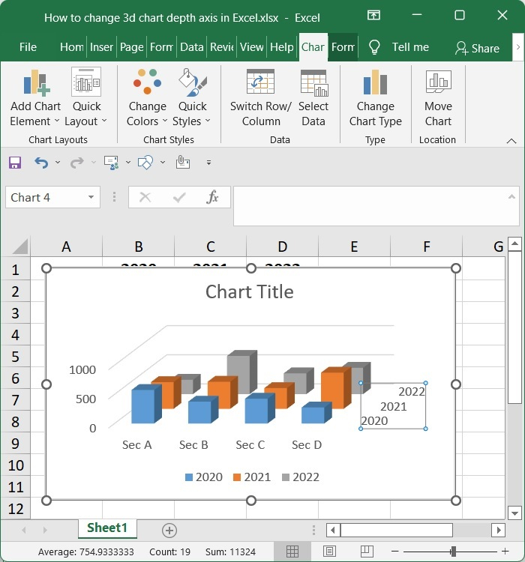The image size is (525, 562).
Task: Open the Help tab
Action: pos(282,47)
